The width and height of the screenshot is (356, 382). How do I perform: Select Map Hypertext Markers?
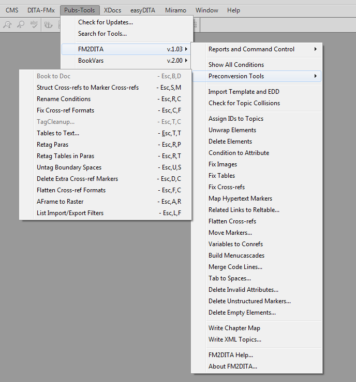(257, 199)
